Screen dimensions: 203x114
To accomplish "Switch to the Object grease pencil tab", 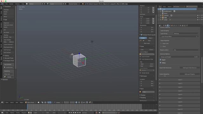I will pos(151,38).
